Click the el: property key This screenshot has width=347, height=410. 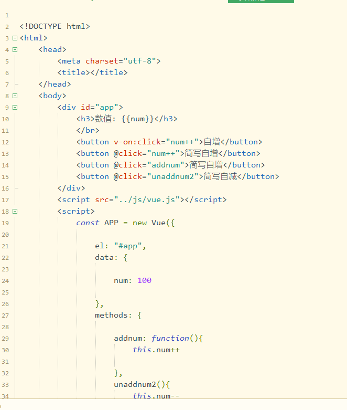point(102,246)
